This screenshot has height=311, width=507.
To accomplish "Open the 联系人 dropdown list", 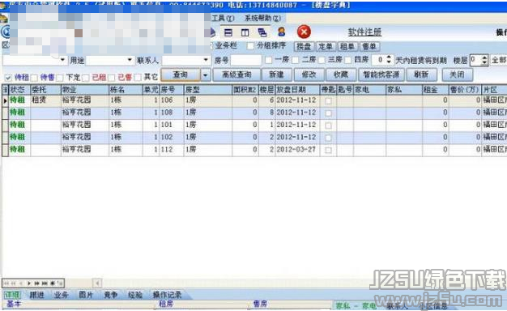I will coord(206,60).
